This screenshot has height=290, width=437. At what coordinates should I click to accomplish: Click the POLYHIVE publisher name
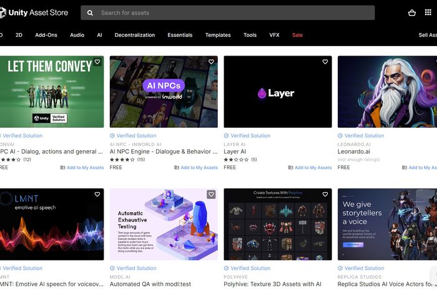click(236, 277)
